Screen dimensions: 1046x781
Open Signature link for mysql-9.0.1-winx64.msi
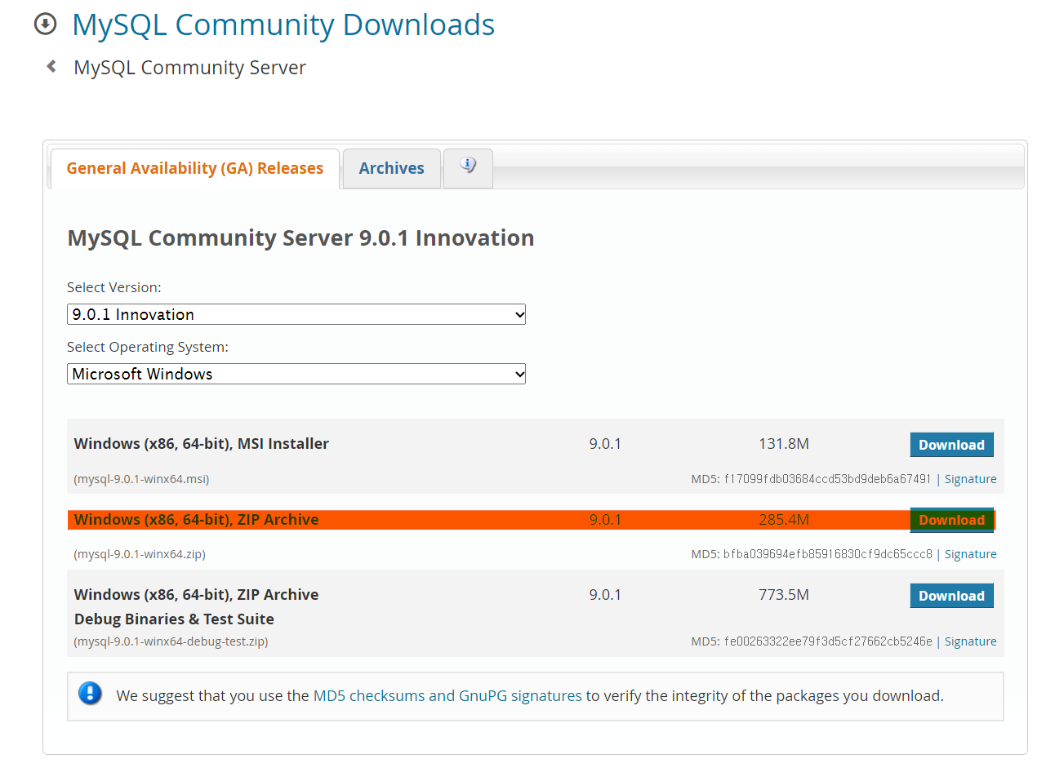(x=971, y=479)
